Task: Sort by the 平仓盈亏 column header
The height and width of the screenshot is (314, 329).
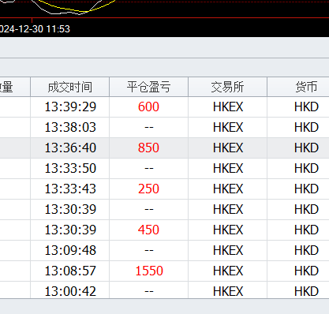Action: pyautogui.click(x=149, y=87)
